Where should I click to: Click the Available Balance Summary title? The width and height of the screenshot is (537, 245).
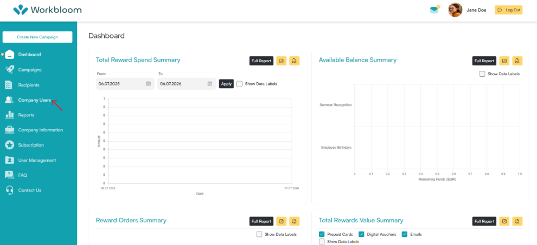coord(357,60)
